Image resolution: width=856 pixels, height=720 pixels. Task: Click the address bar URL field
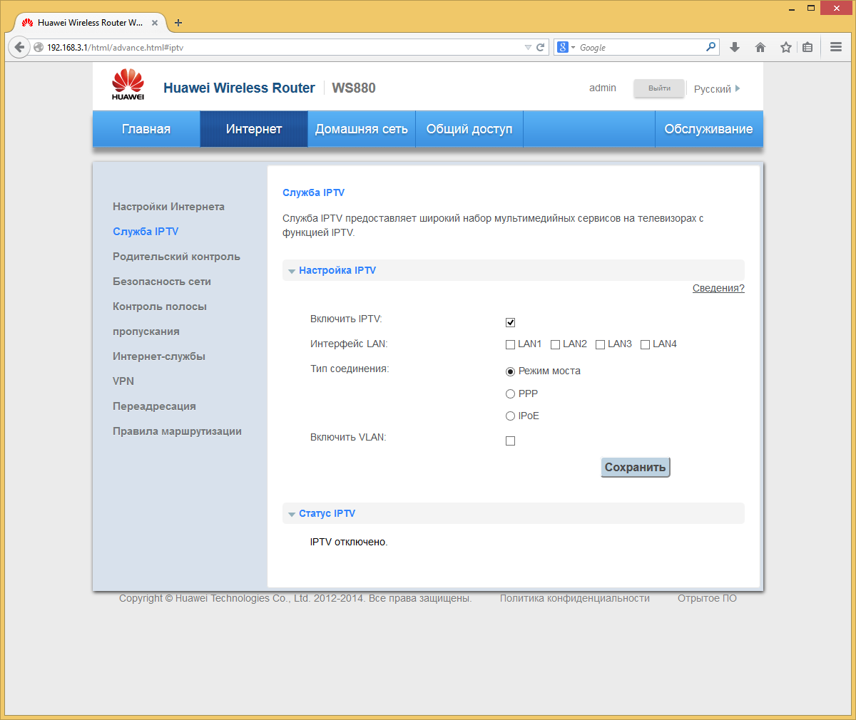[x=285, y=47]
